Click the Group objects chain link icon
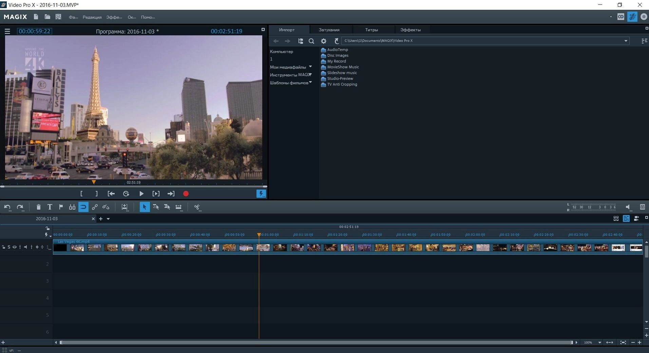Screen dimensions: 649x353 click(95, 207)
